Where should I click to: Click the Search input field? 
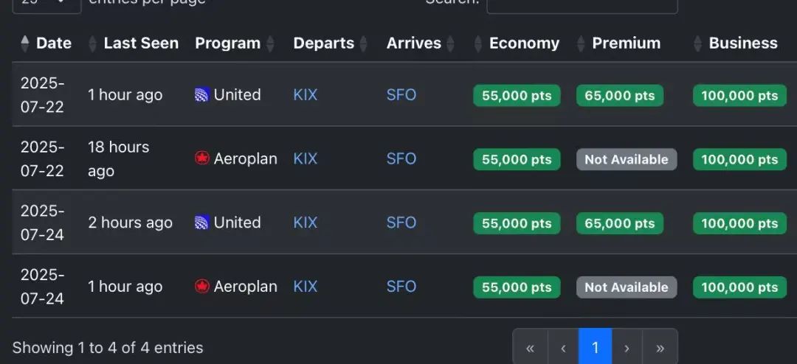(x=582, y=4)
